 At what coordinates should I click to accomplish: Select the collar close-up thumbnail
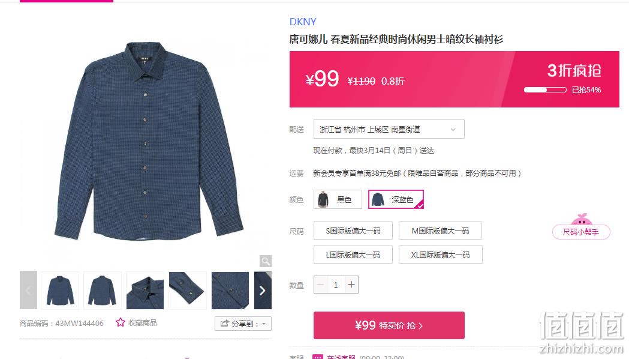tap(145, 291)
